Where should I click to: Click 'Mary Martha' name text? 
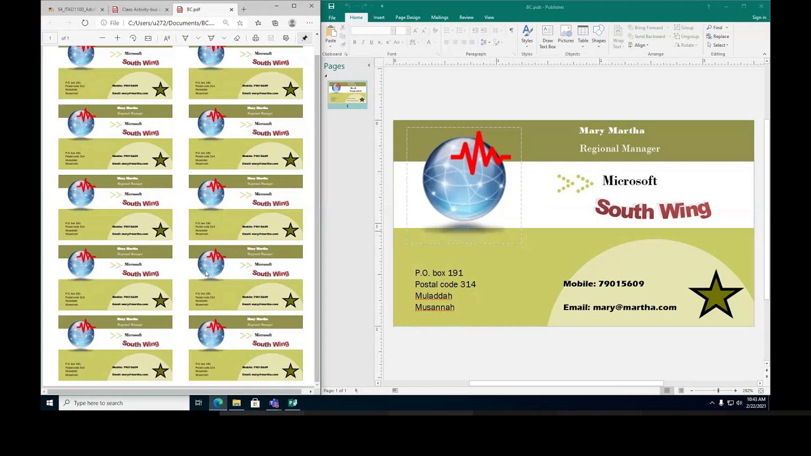(x=611, y=130)
